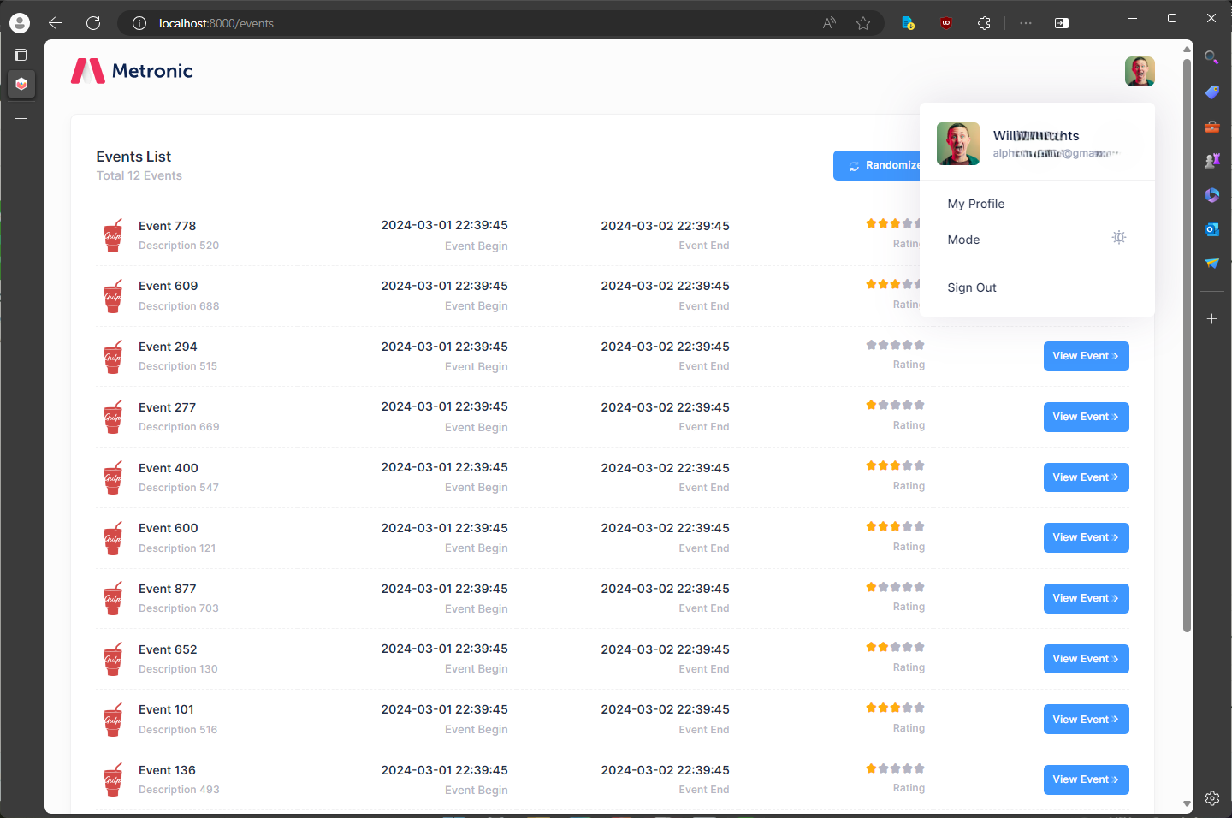
Task: Toggle the light/dark Mode sun icon
Action: pyautogui.click(x=1118, y=238)
